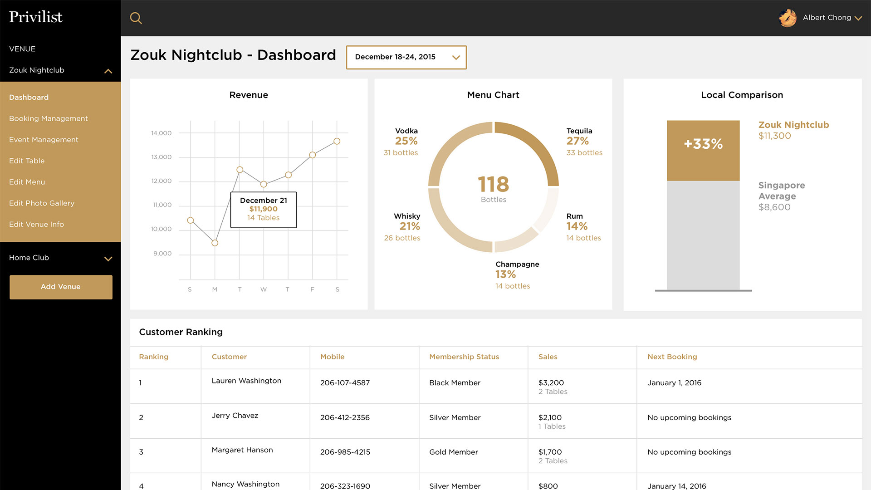
Task: Click the search magnifier icon
Action: 136,18
